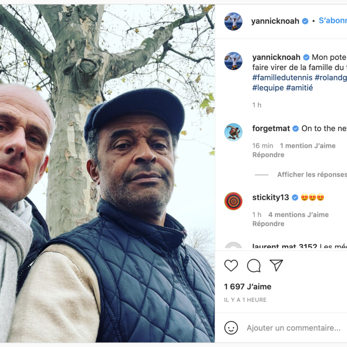Open the forgetmat username link
This screenshot has width=347, height=347.
click(271, 128)
